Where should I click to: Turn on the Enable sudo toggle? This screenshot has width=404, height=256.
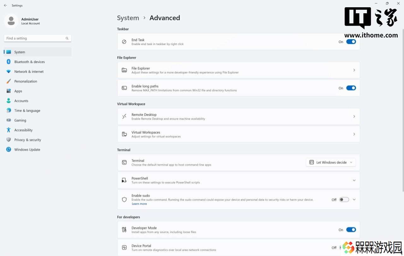pyautogui.click(x=344, y=199)
